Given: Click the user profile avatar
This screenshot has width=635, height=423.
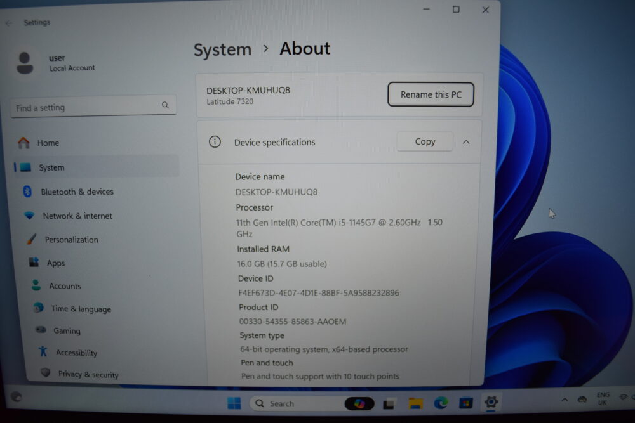Looking at the screenshot, I should [x=24, y=63].
